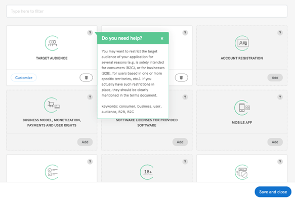Focus the 'Type here to filter' field
This screenshot has width=295, height=201.
point(147,11)
